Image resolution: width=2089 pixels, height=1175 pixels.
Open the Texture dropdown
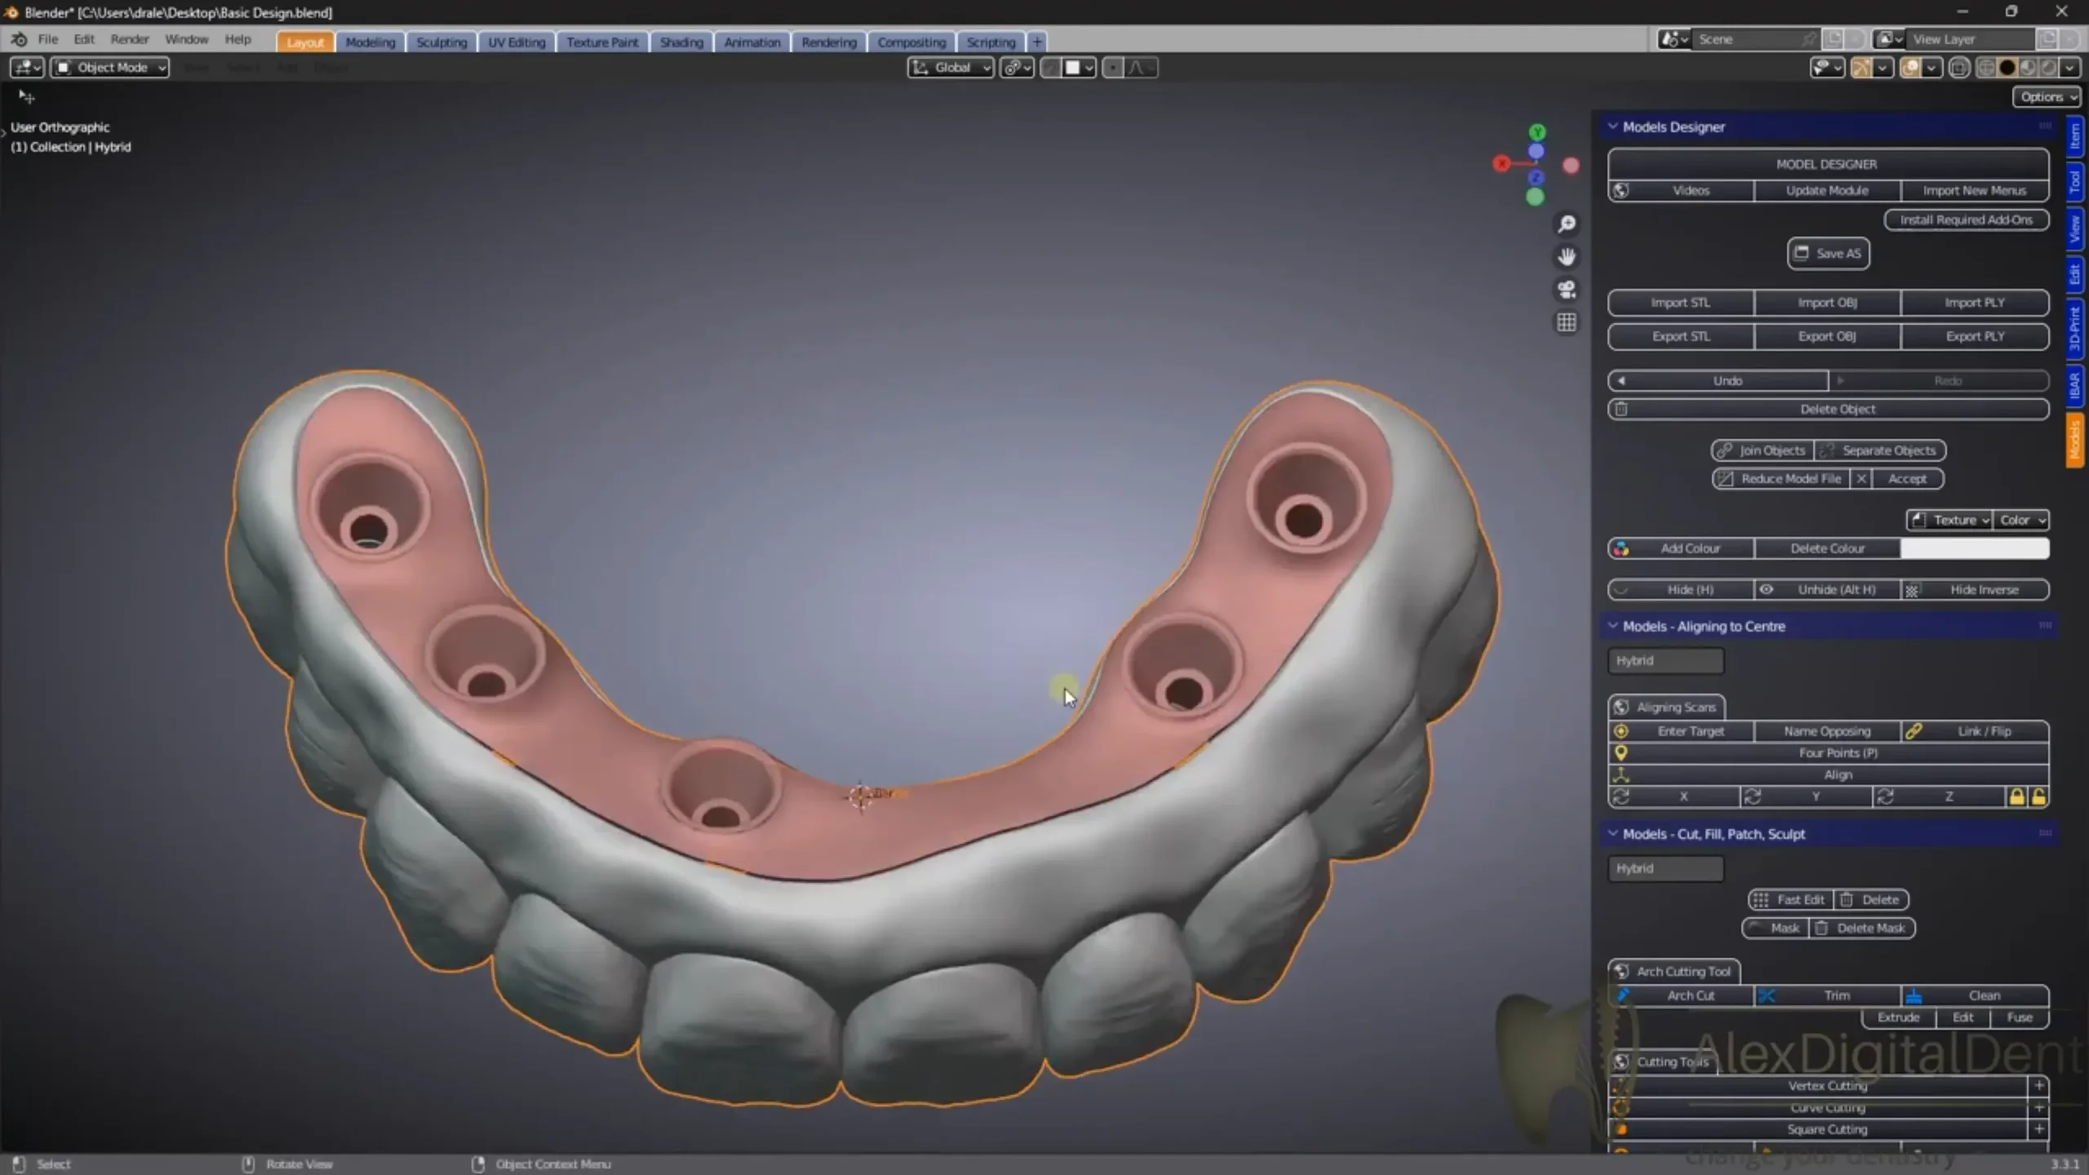1949,520
